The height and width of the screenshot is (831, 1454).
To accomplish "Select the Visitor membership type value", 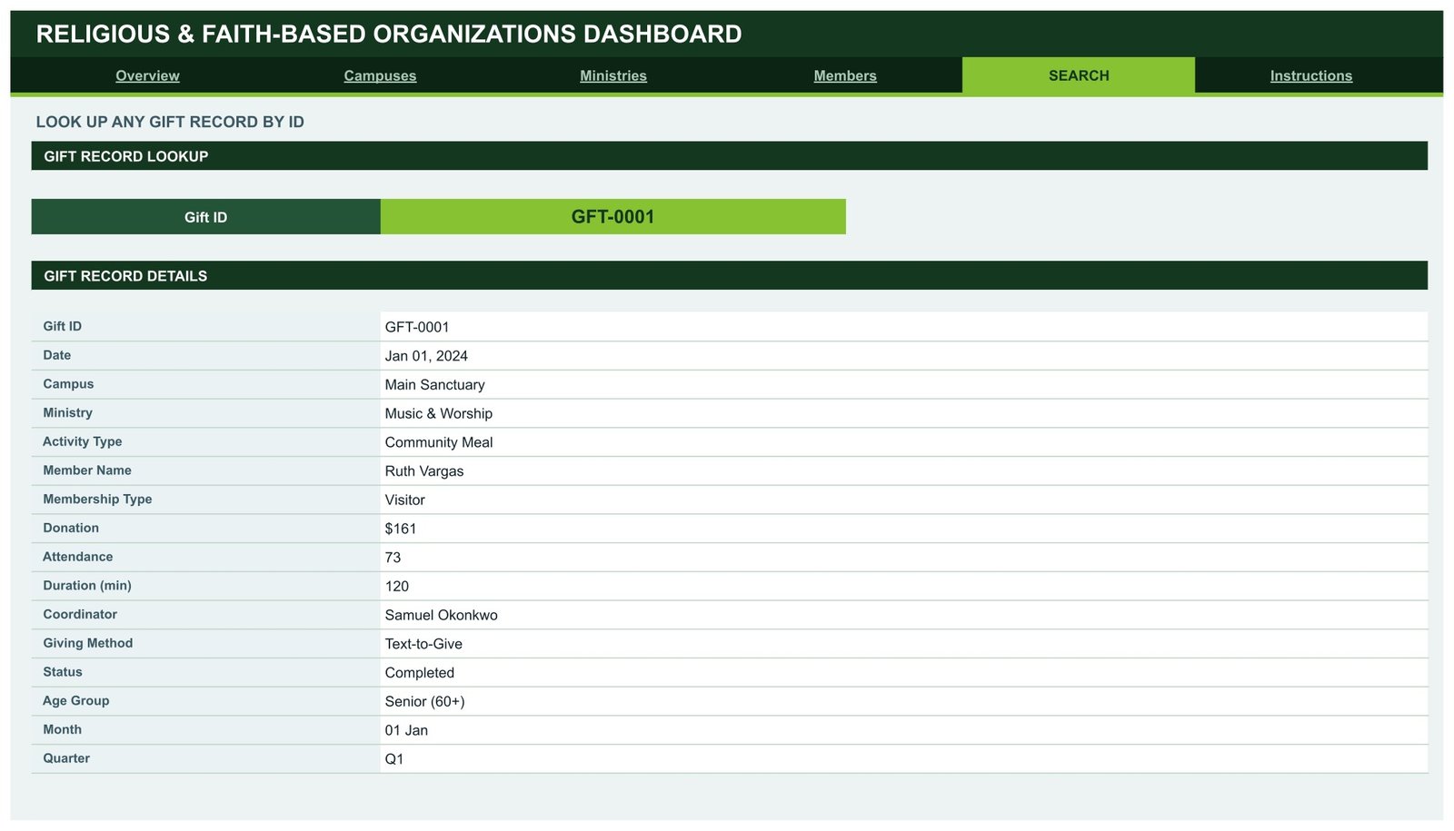I will [x=404, y=500].
